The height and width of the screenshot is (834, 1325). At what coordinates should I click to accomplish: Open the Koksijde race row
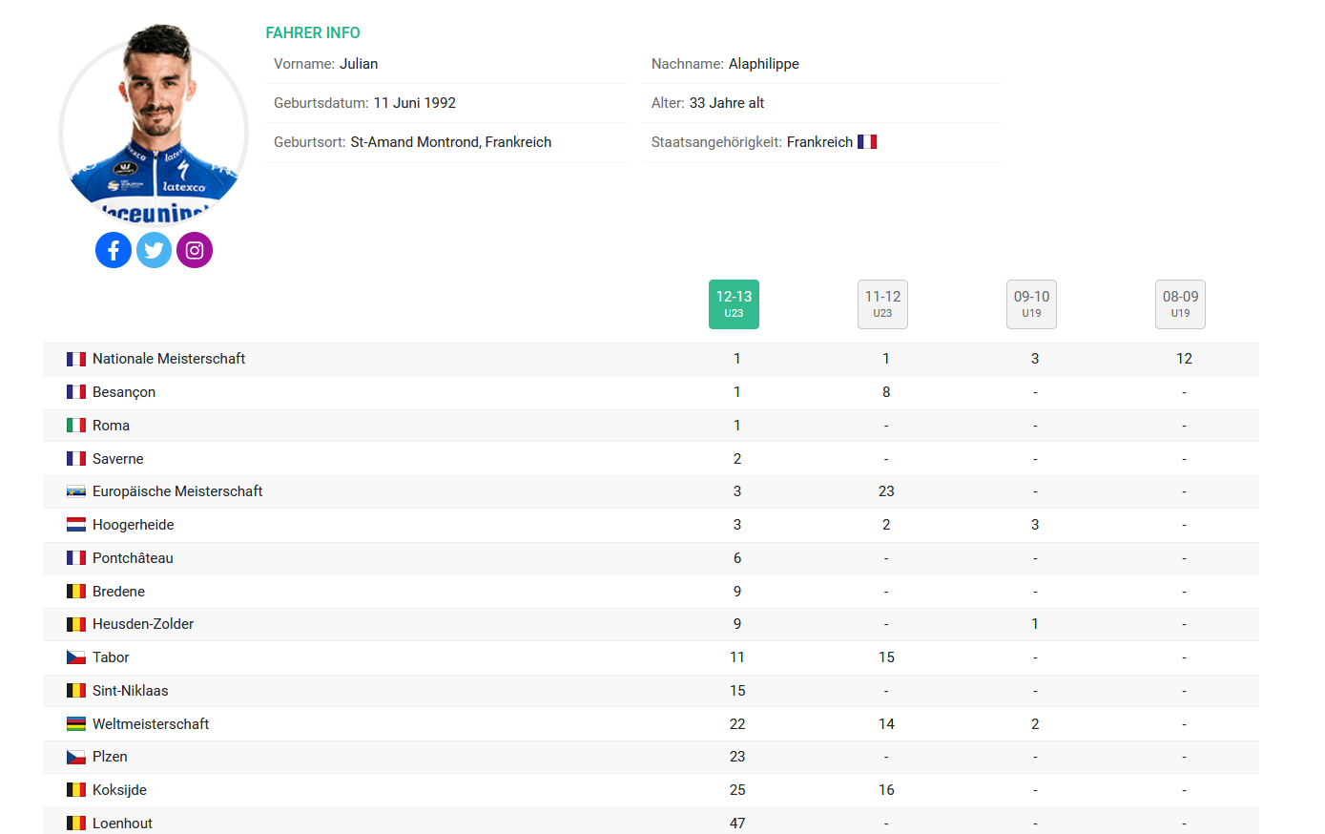point(119,790)
